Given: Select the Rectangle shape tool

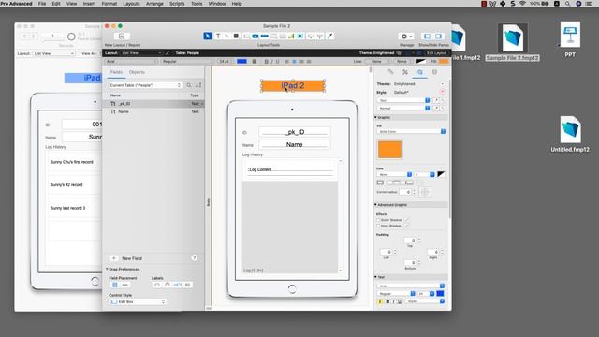Looking at the screenshot, I should (x=236, y=36).
